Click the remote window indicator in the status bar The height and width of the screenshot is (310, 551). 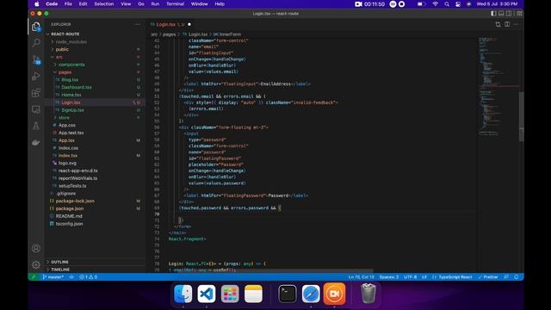pos(34,277)
